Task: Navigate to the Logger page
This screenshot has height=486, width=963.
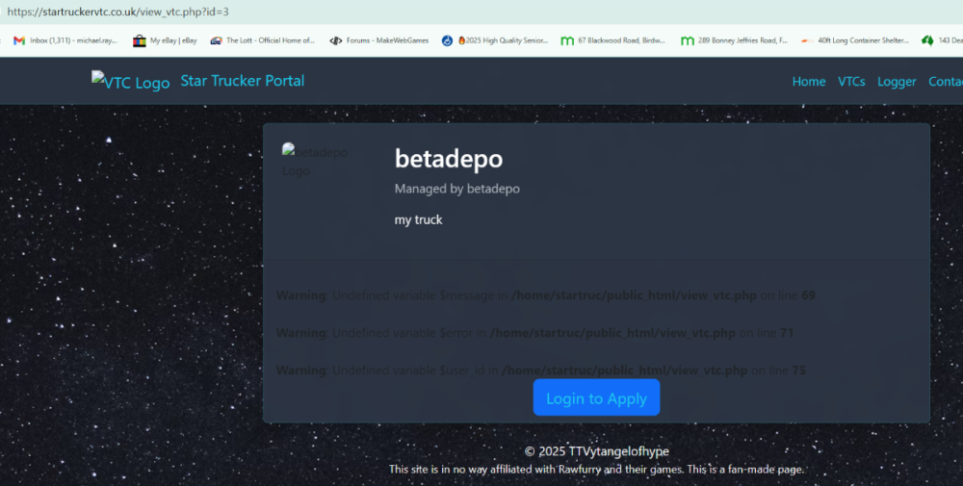Action: [897, 82]
